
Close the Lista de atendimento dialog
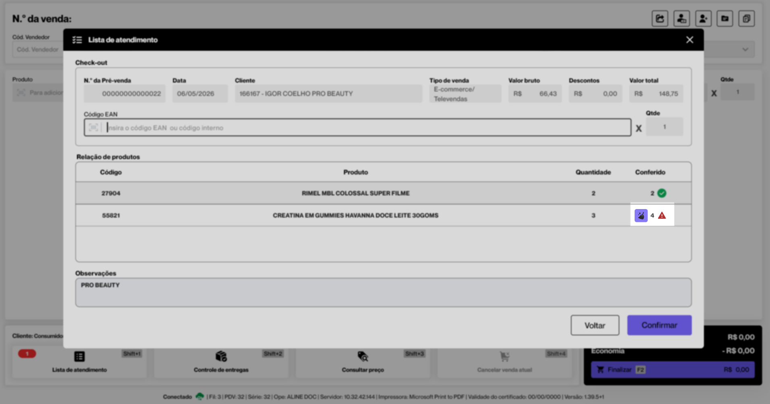(690, 40)
